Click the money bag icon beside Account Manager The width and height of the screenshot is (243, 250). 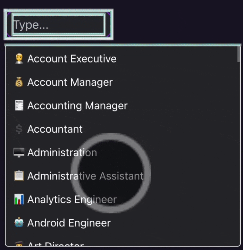[19, 82]
